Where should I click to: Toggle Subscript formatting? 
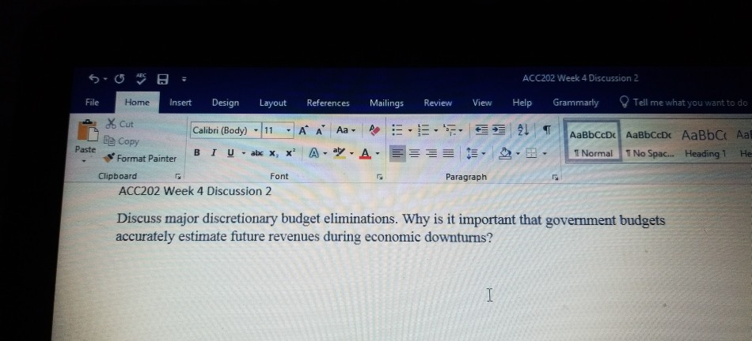coord(273,153)
